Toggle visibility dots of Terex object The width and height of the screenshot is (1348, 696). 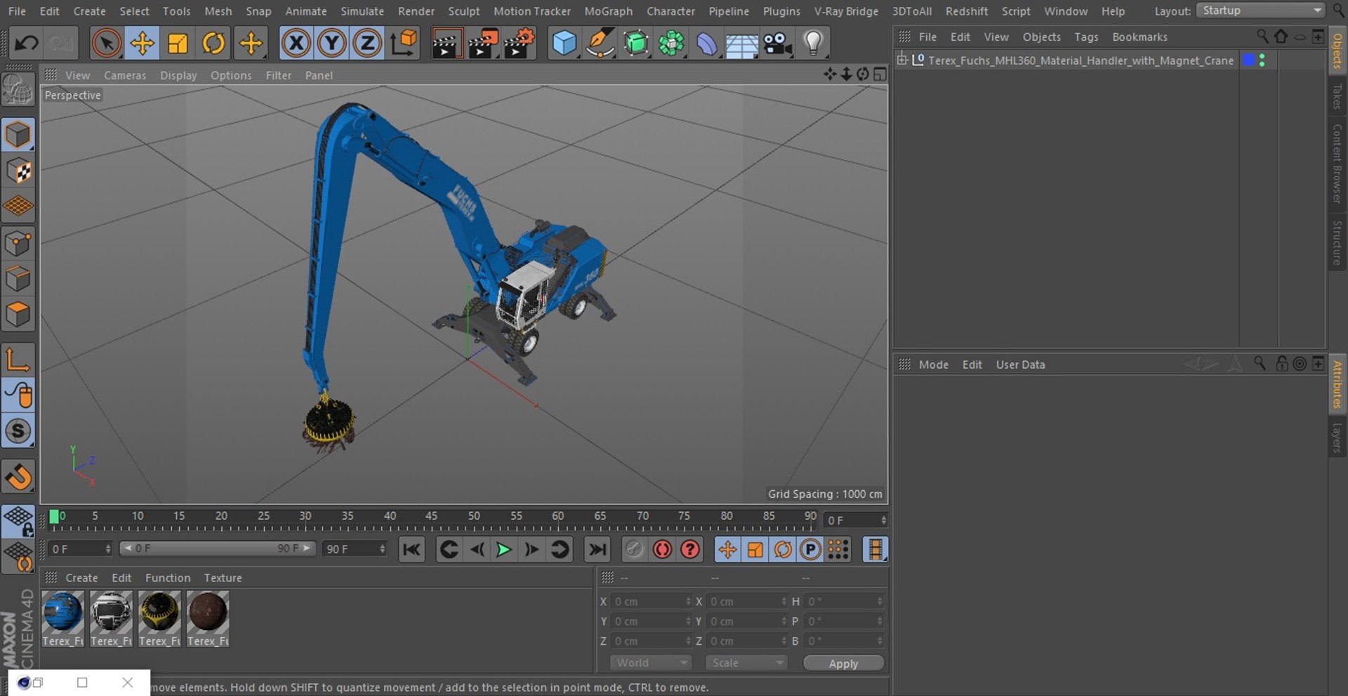coord(1262,60)
